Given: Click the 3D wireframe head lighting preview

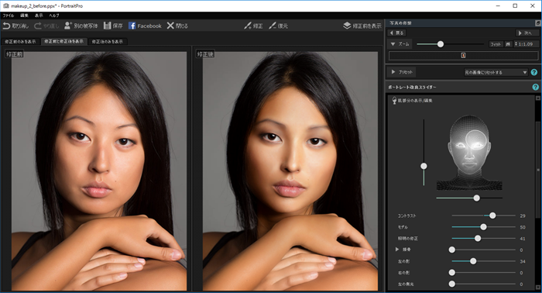Looking at the screenshot, I should [469, 152].
